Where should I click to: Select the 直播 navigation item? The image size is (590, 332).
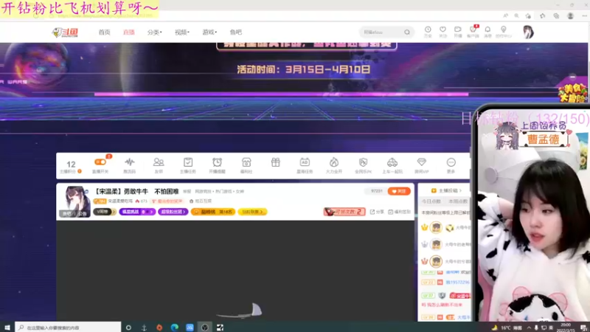[128, 32]
